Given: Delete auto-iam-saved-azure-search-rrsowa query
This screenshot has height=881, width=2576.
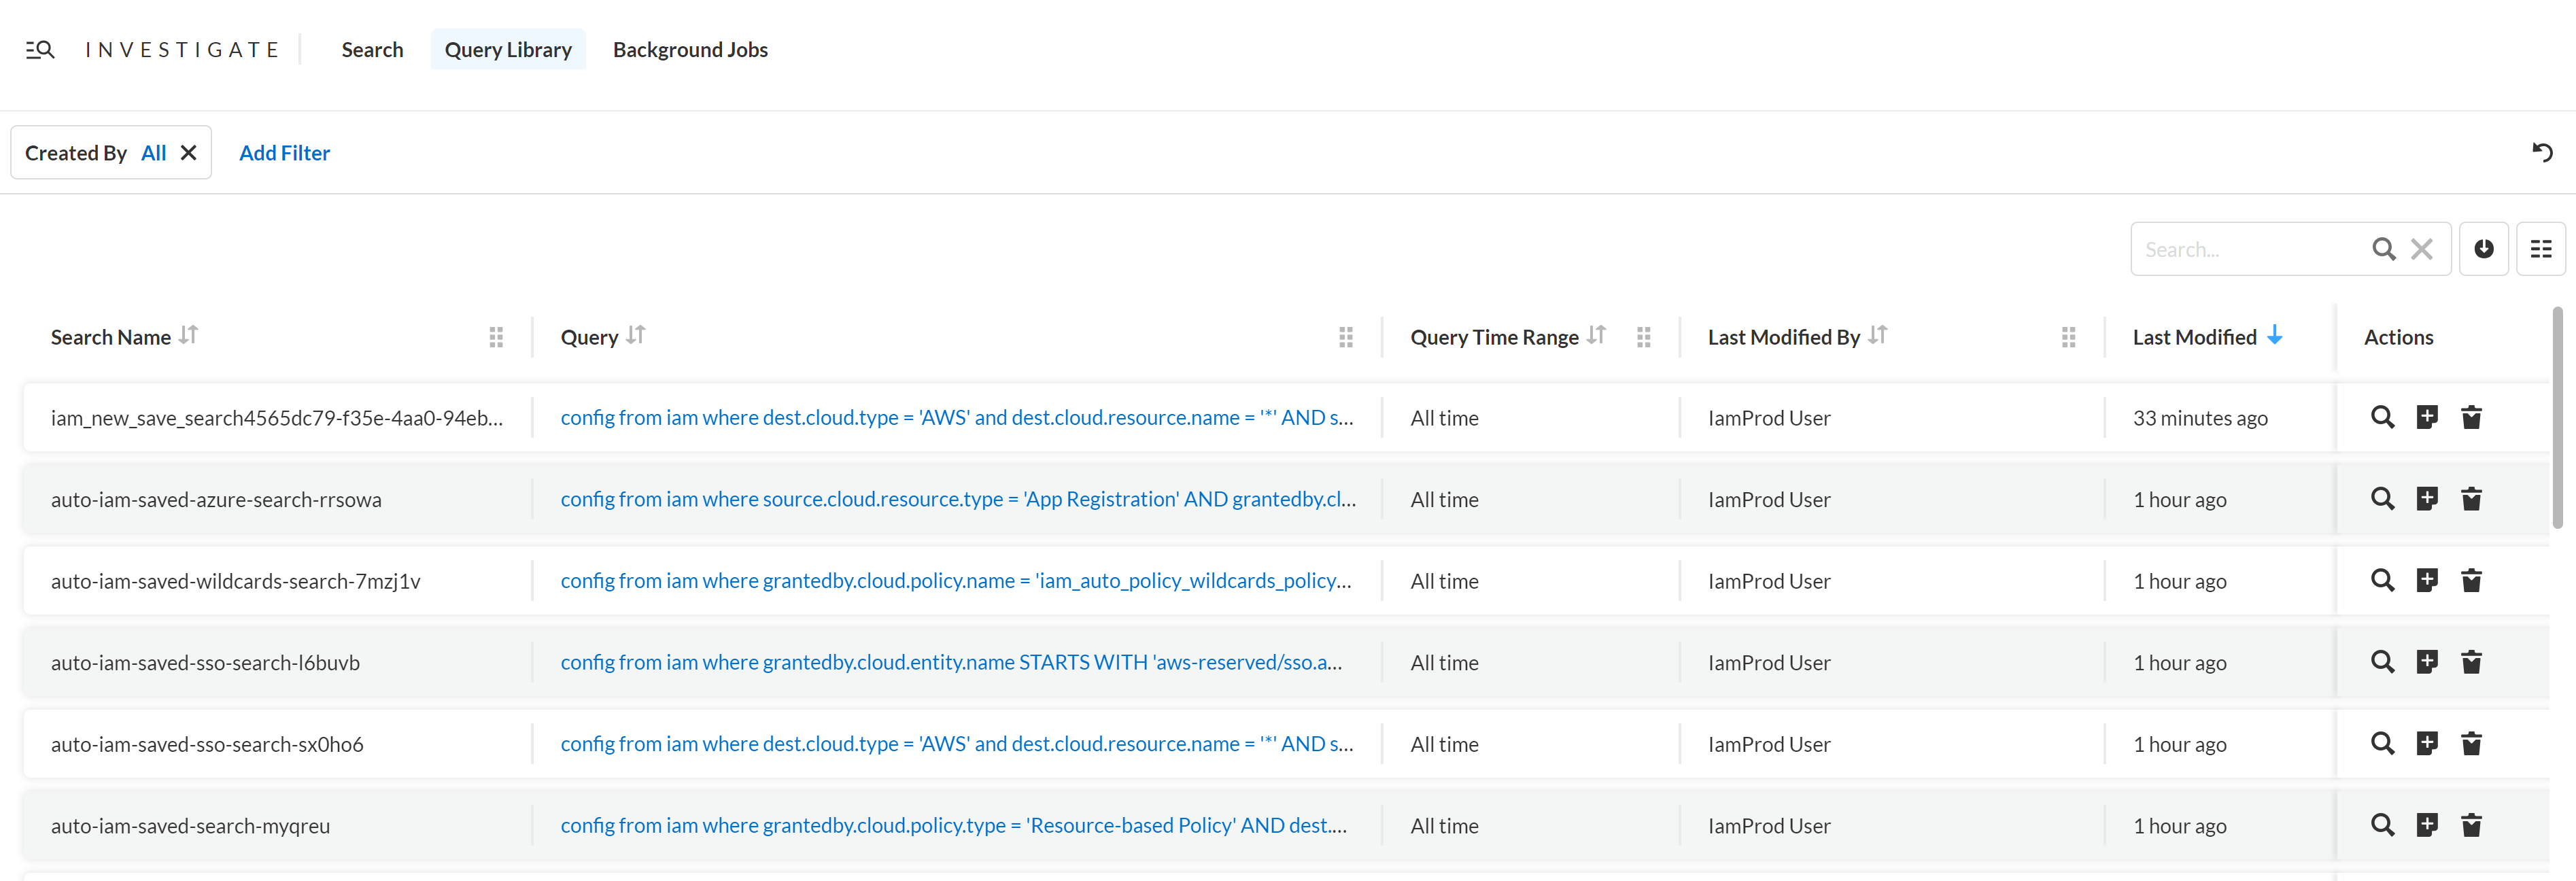Looking at the screenshot, I should 2471,499.
